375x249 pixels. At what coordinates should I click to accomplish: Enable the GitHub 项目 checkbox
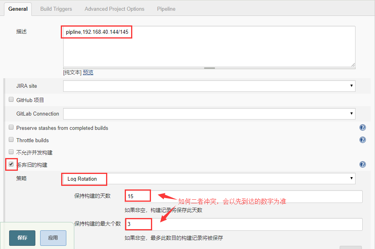tap(11, 100)
